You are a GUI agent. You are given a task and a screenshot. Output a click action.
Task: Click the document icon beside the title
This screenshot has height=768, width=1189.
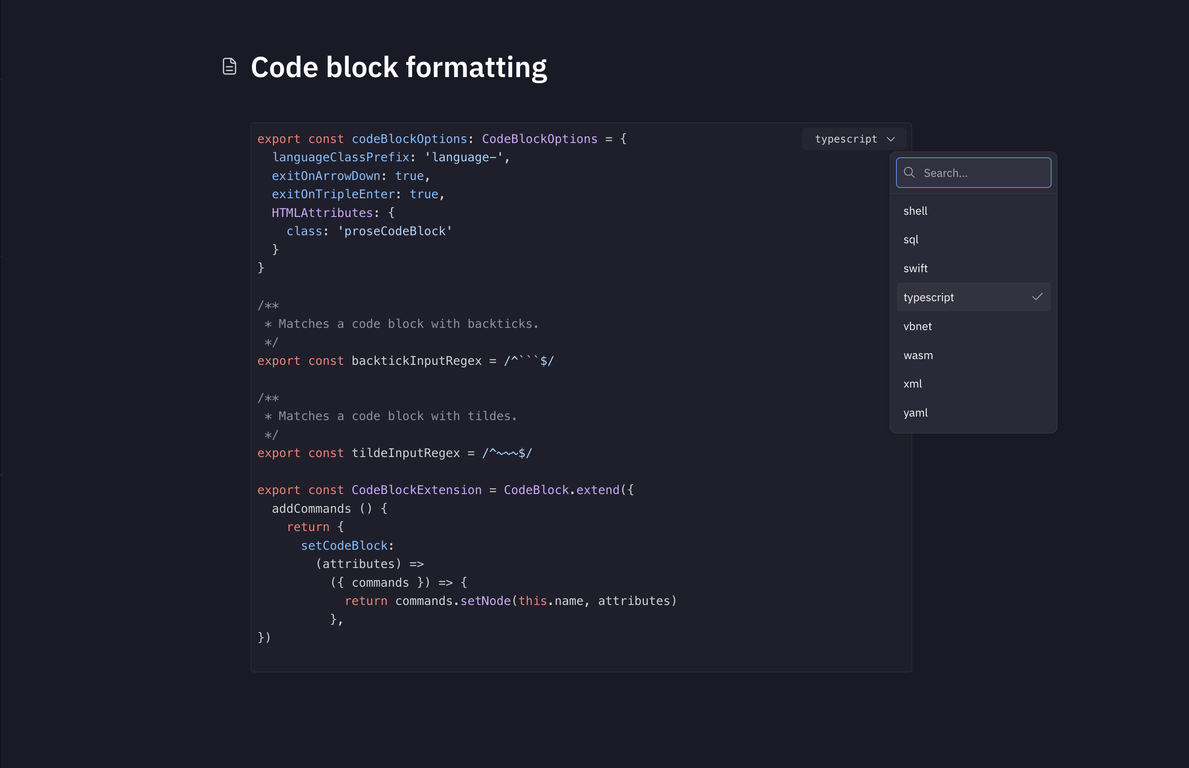point(229,66)
